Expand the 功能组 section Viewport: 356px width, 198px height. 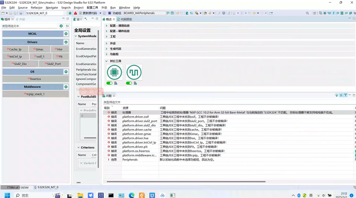coord(106,54)
